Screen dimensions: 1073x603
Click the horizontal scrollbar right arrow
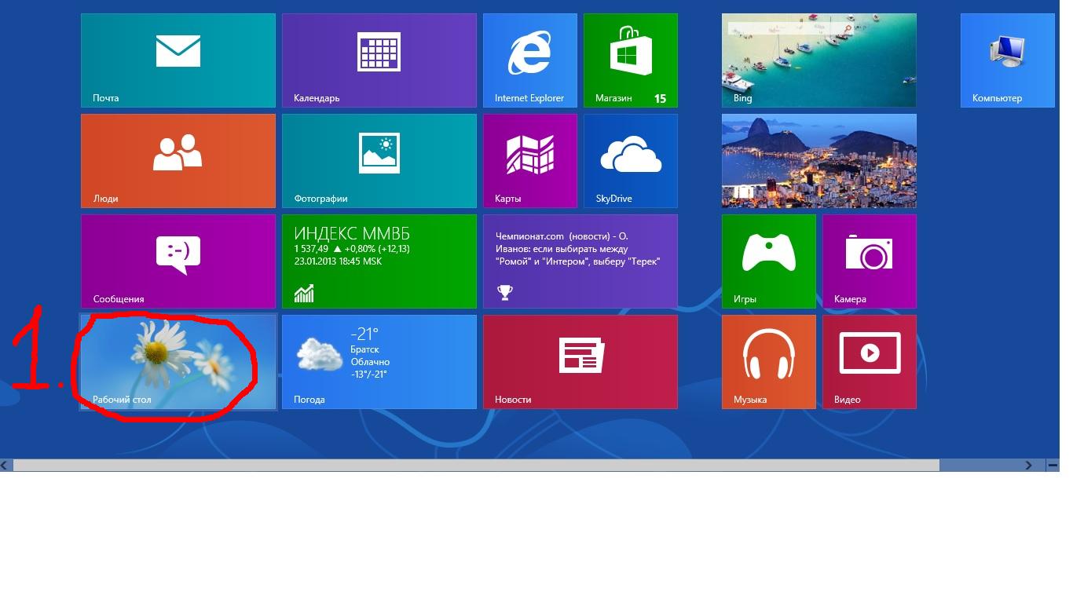point(1029,465)
